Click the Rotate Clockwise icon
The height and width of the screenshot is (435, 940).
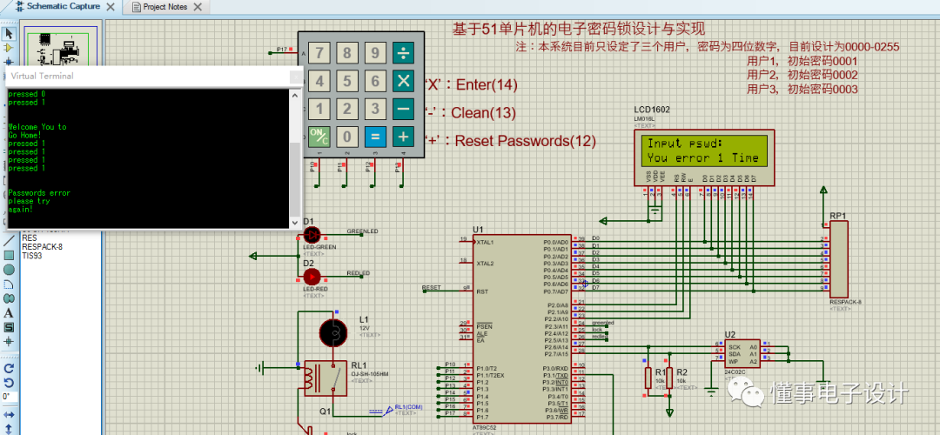click(x=9, y=368)
